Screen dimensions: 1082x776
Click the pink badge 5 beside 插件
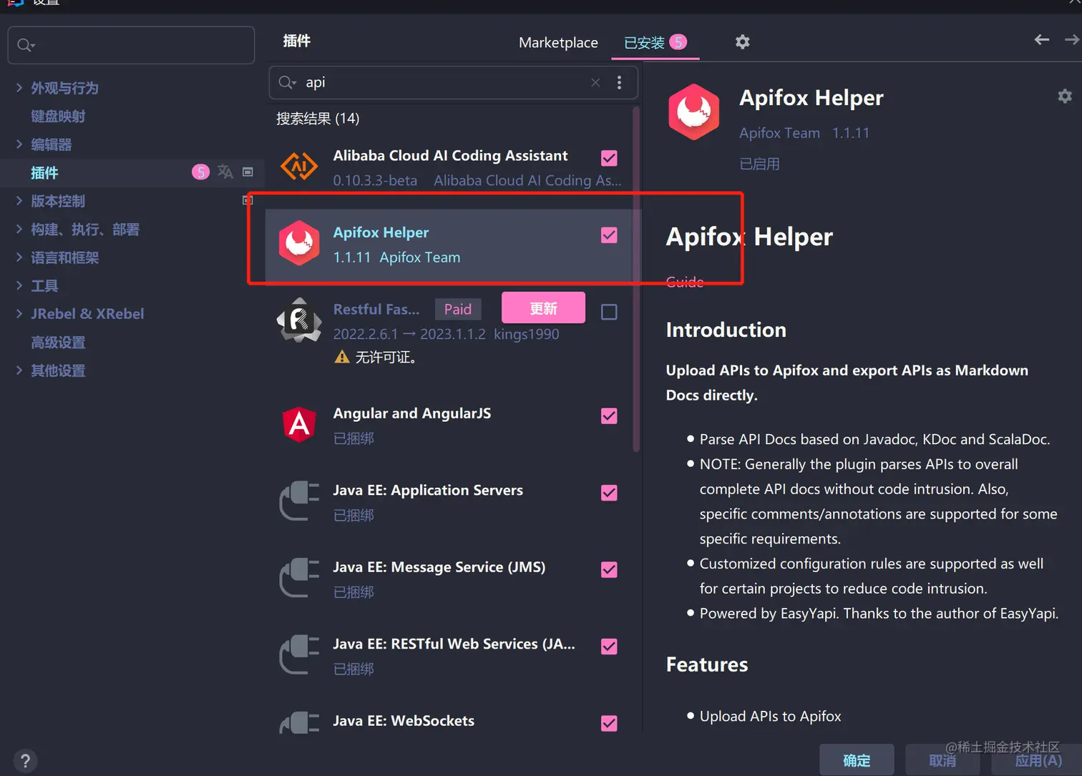pos(201,172)
